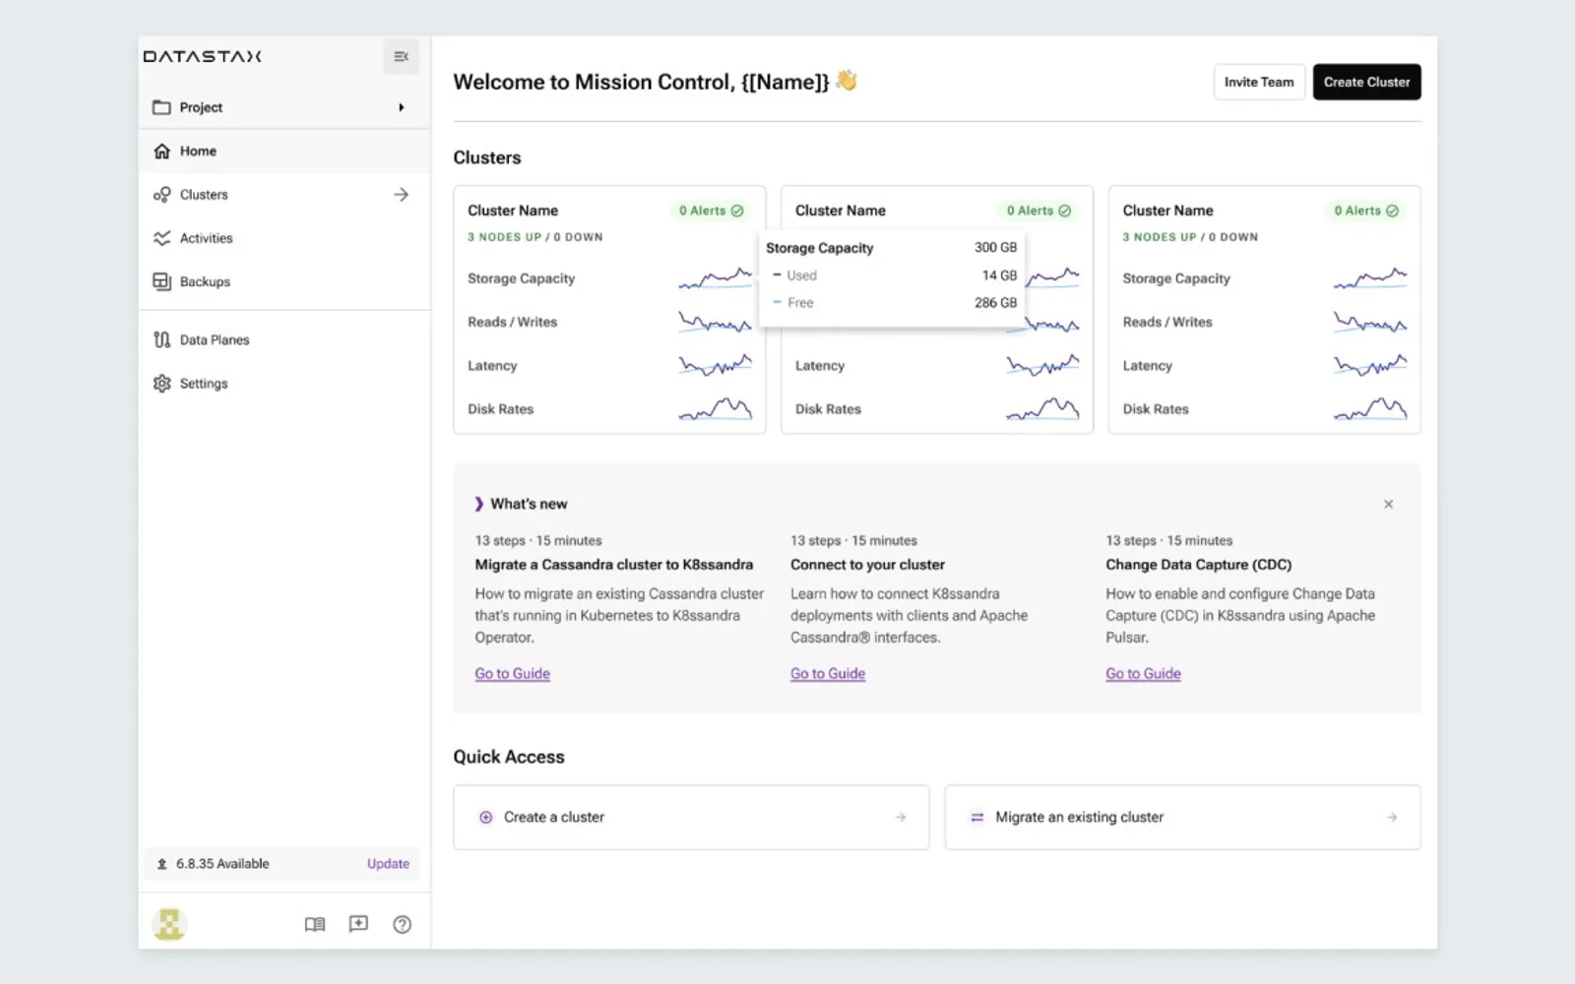Open the Settings menu item
The width and height of the screenshot is (1575, 984).
pyautogui.click(x=284, y=383)
